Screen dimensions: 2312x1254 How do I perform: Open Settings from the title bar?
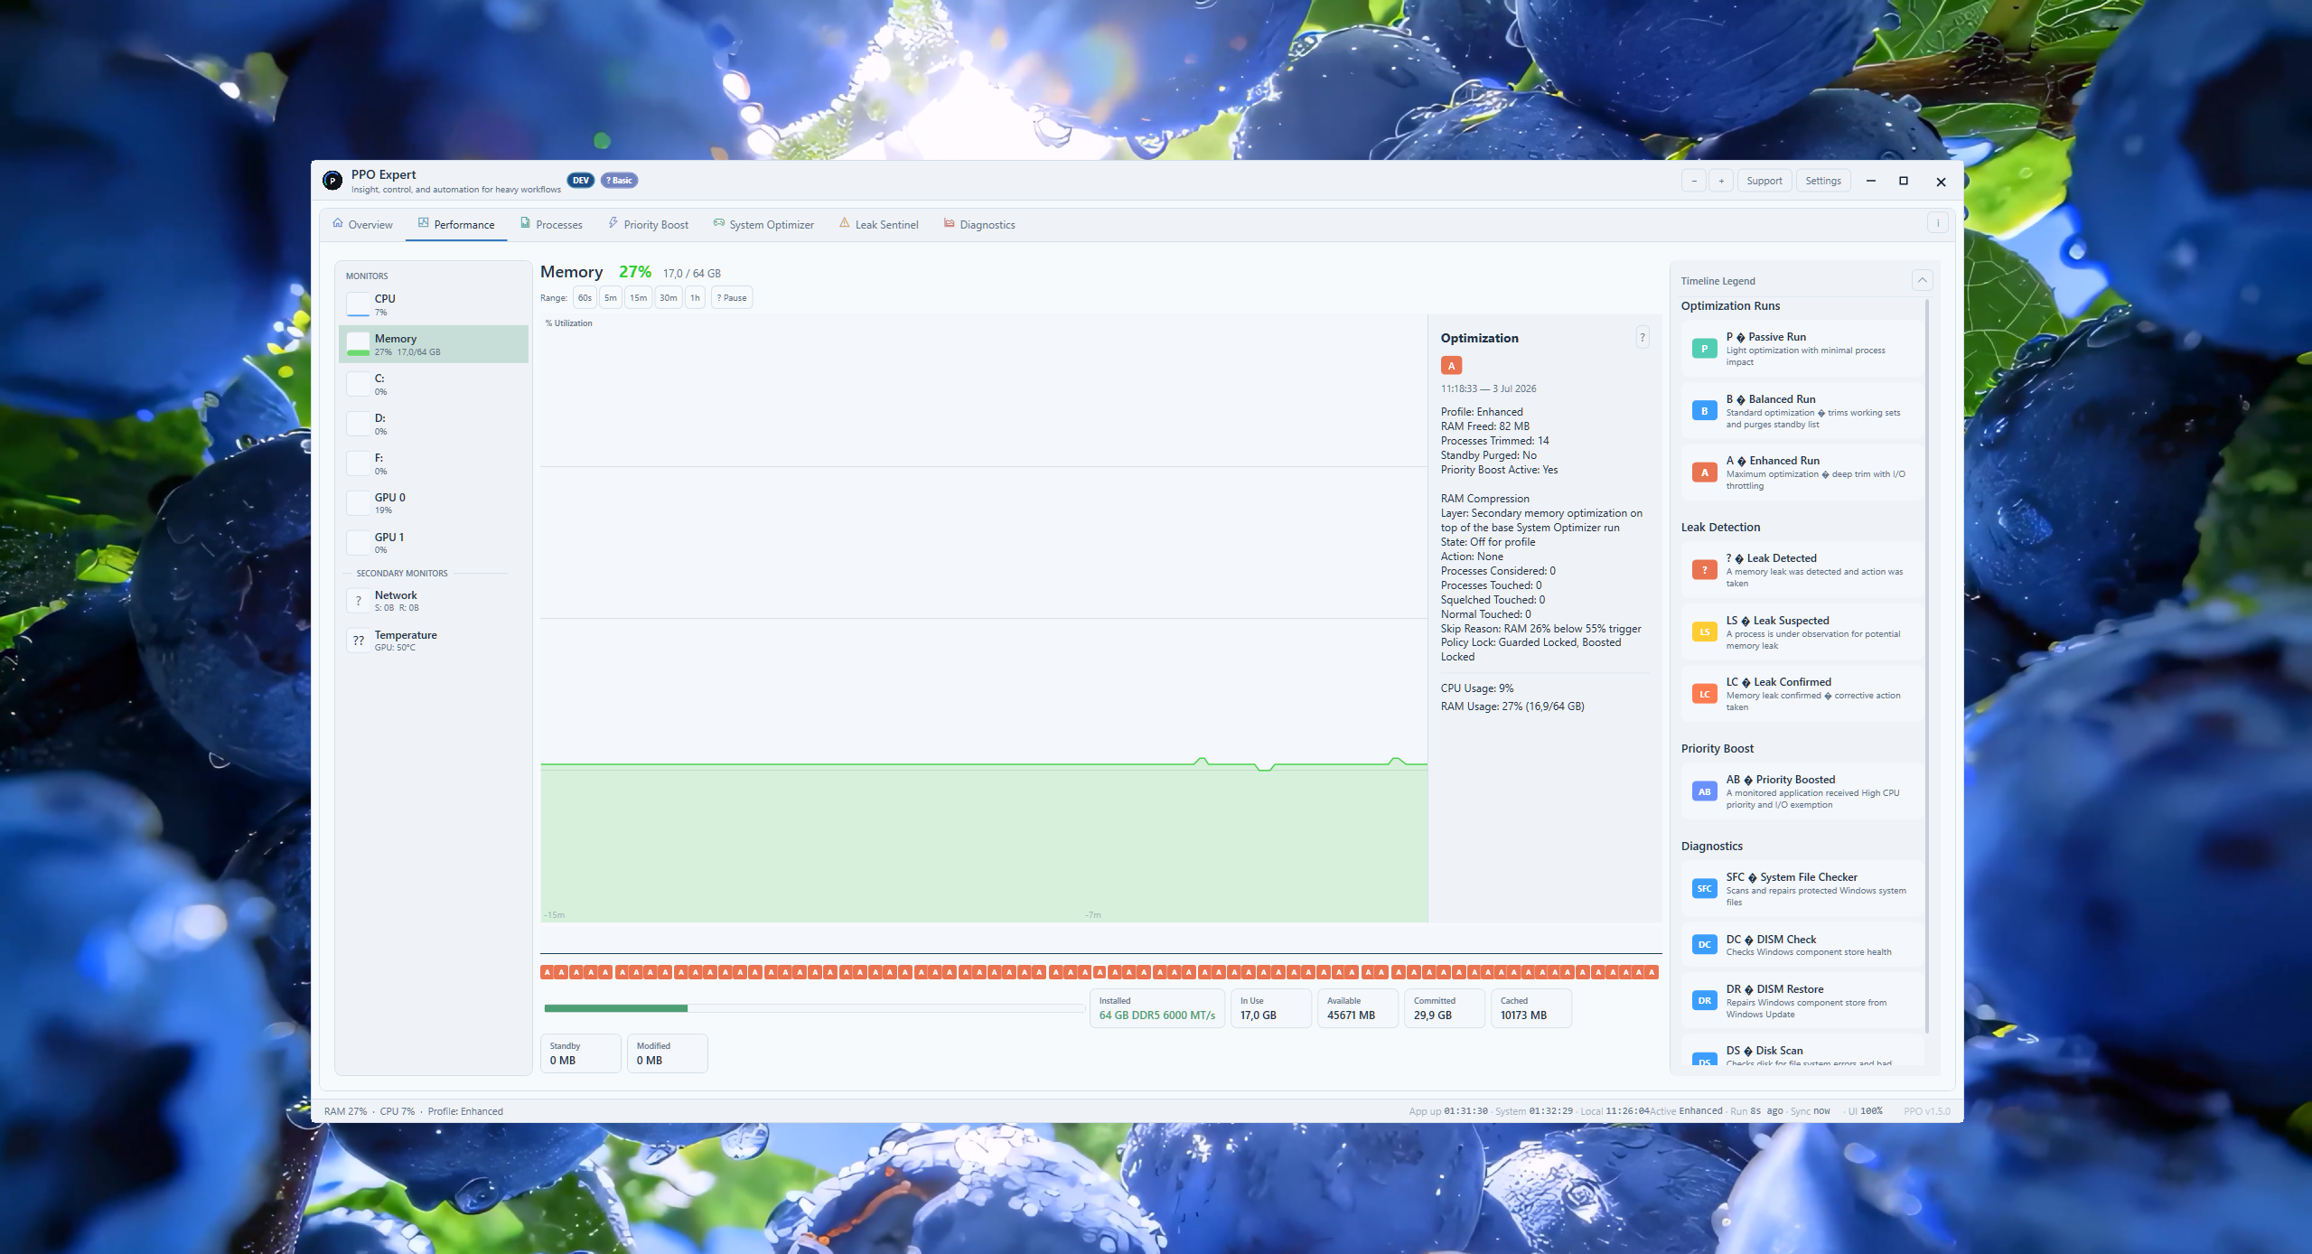[1823, 181]
